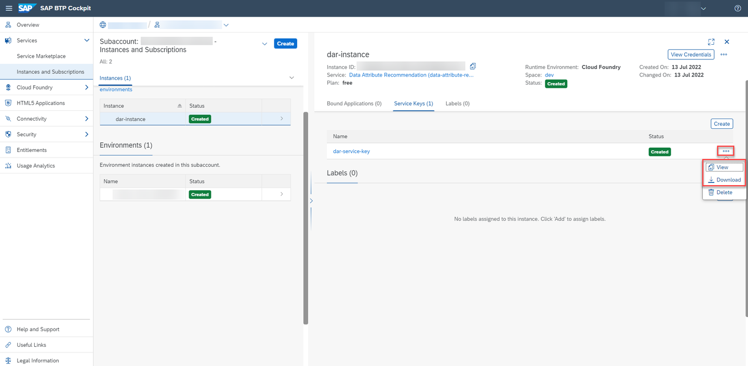Screen dimensions: 748x366
Task: Choose Download from the service key menu
Action: [725, 180]
